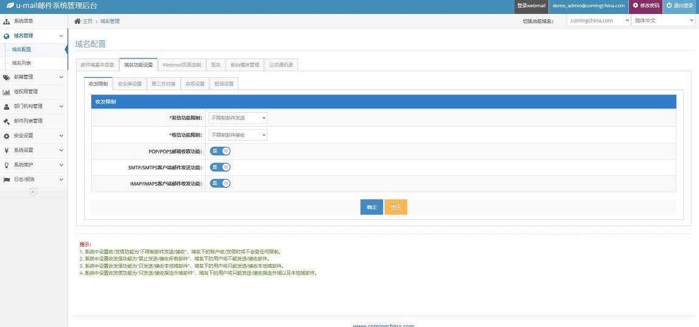Open 组权限管理 sidebar item

[34, 92]
